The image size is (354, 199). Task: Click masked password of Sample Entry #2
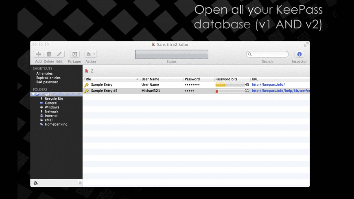190,91
